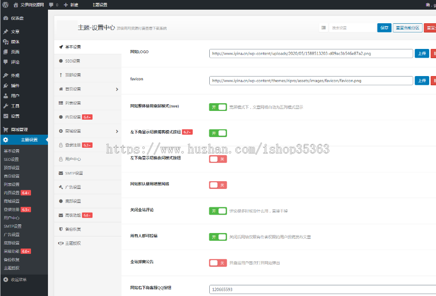Select the 仪表盘 dashboard icon
The image size is (436, 296).
[x=7, y=18]
